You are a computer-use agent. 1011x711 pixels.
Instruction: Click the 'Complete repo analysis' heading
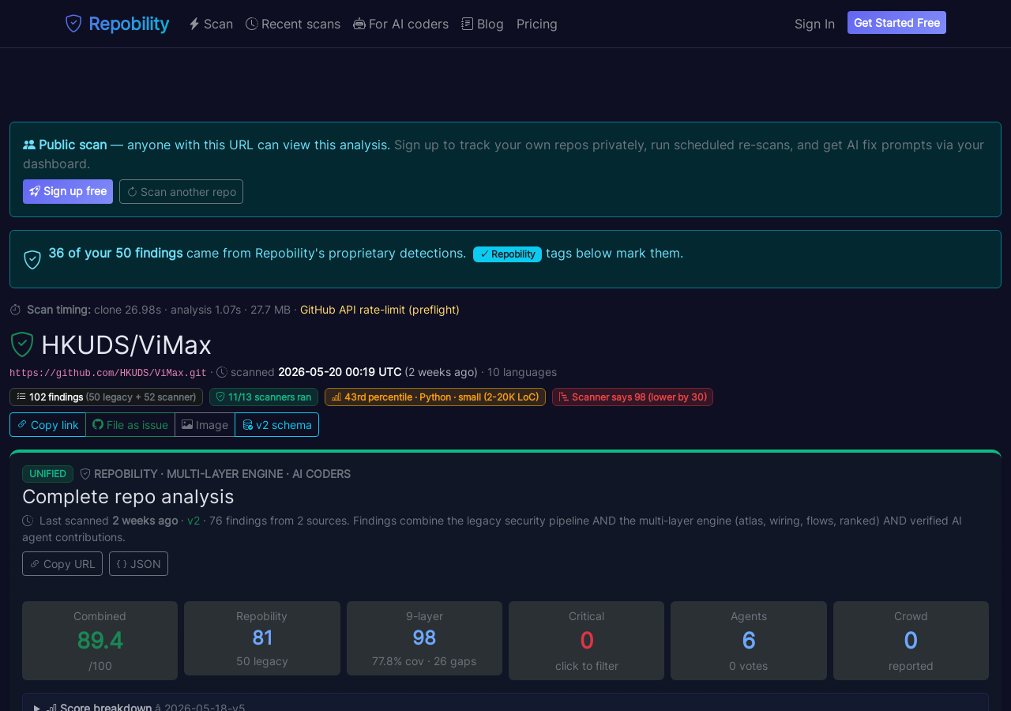pos(128,496)
